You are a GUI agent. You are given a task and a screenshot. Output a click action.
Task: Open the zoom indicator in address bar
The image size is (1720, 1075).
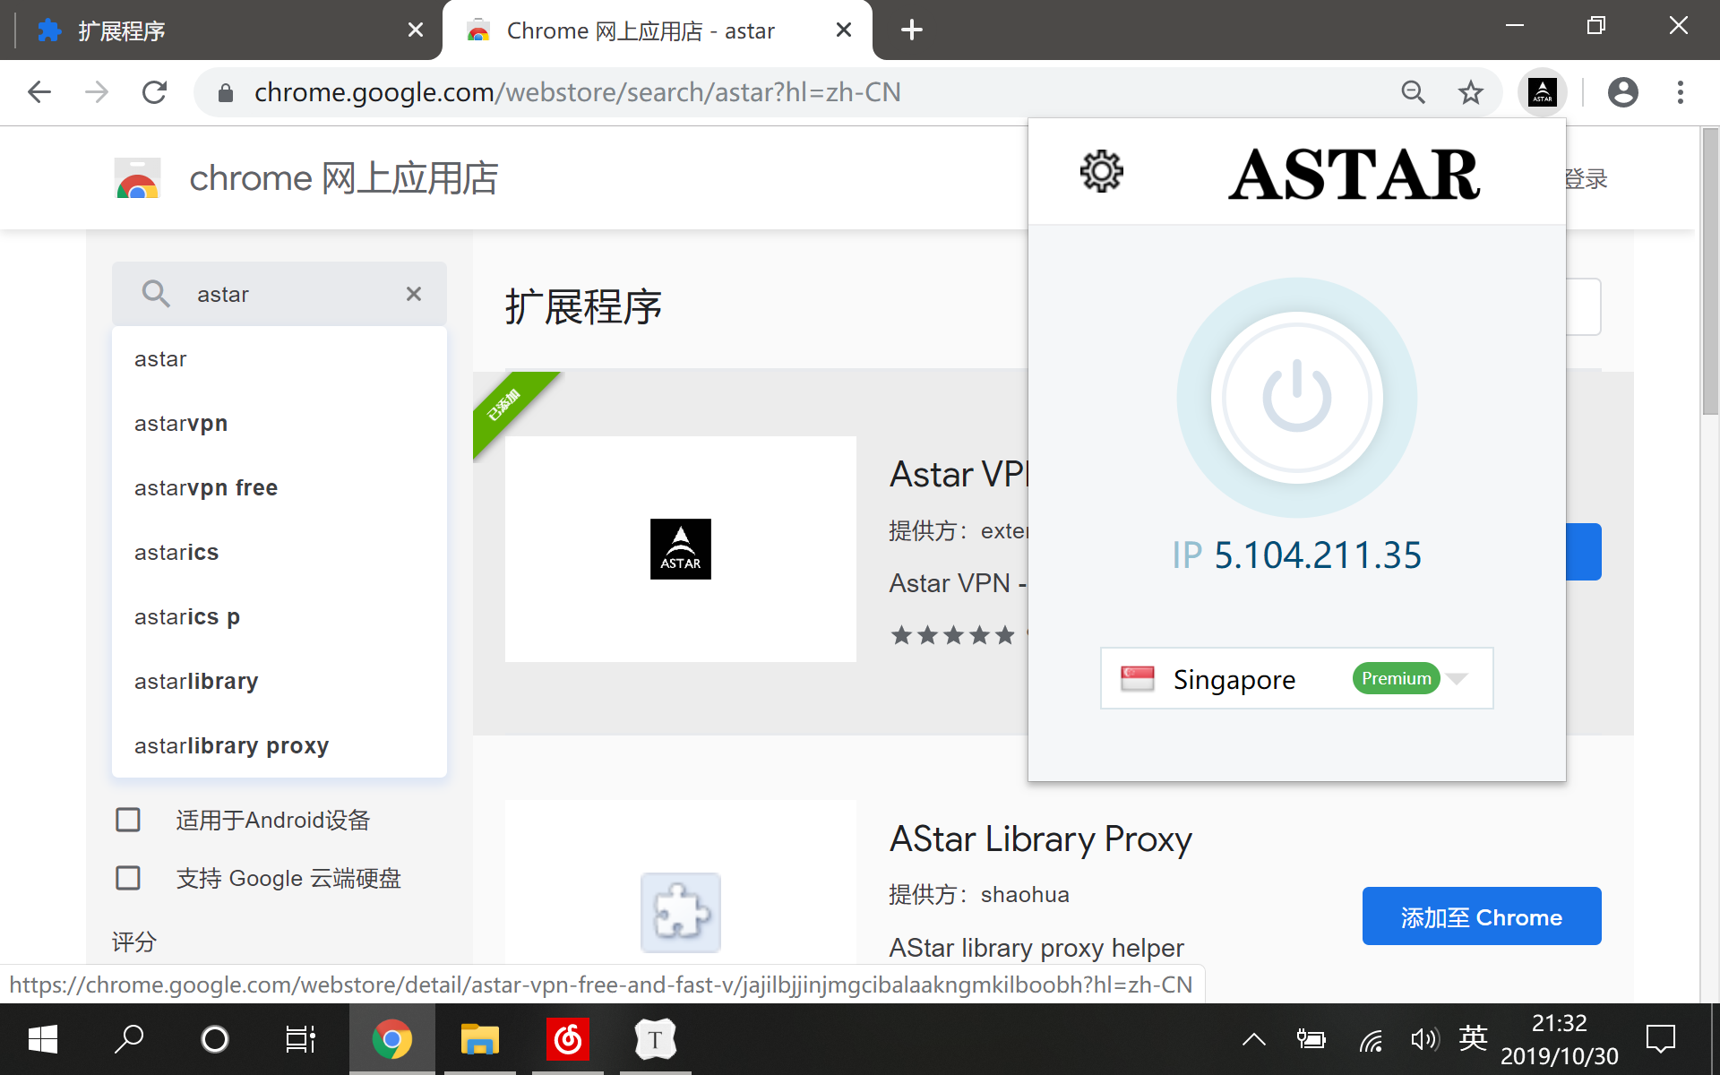[x=1413, y=91]
